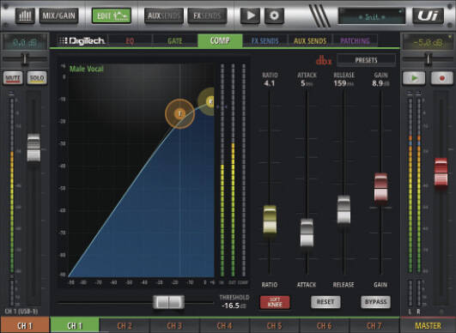
Task: Switch to the GATE tab
Action: 175,41
